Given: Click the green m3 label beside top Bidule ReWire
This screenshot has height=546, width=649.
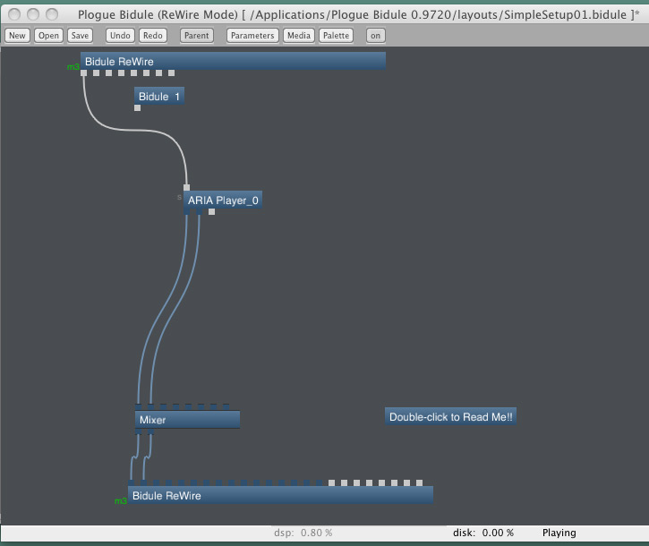Looking at the screenshot, I should coord(73,66).
